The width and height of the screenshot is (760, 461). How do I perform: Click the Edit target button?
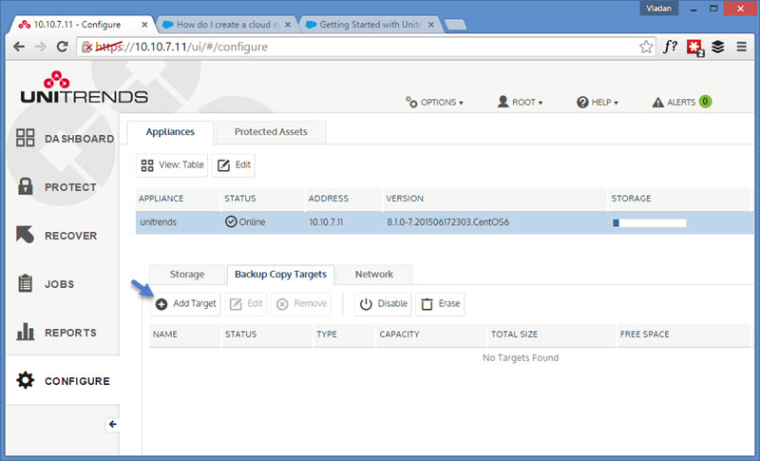pos(246,304)
